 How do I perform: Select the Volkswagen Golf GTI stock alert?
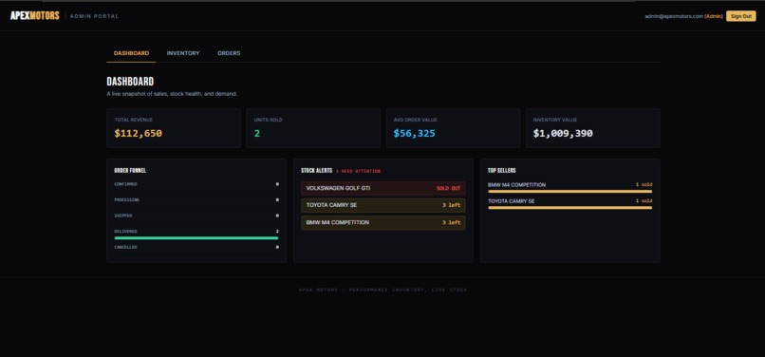pyautogui.click(x=383, y=188)
